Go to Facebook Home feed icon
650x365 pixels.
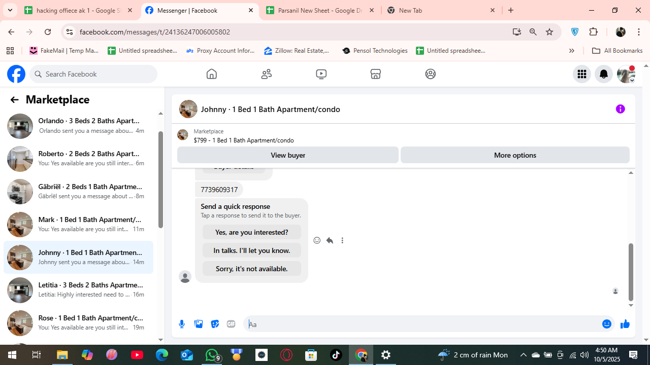[x=212, y=74]
